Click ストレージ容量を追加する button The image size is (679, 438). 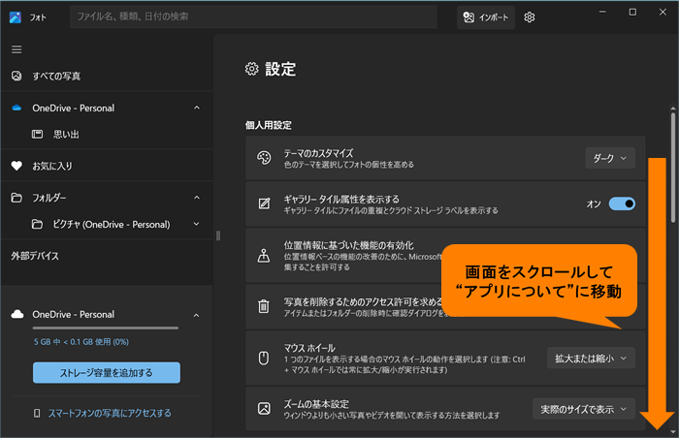[x=107, y=373]
